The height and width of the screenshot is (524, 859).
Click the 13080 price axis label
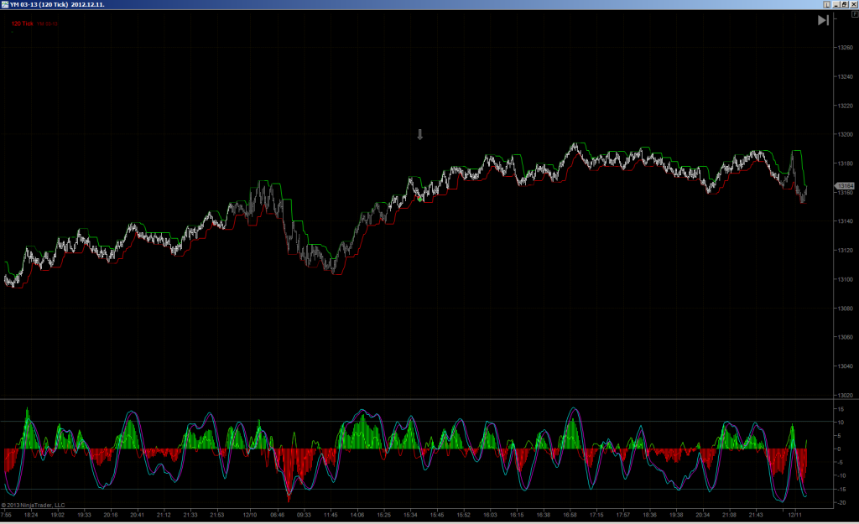tap(845, 309)
